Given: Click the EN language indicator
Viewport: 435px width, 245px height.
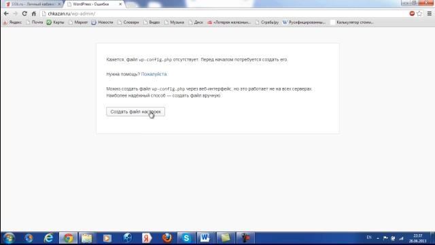Looking at the screenshot, I should [x=369, y=238].
